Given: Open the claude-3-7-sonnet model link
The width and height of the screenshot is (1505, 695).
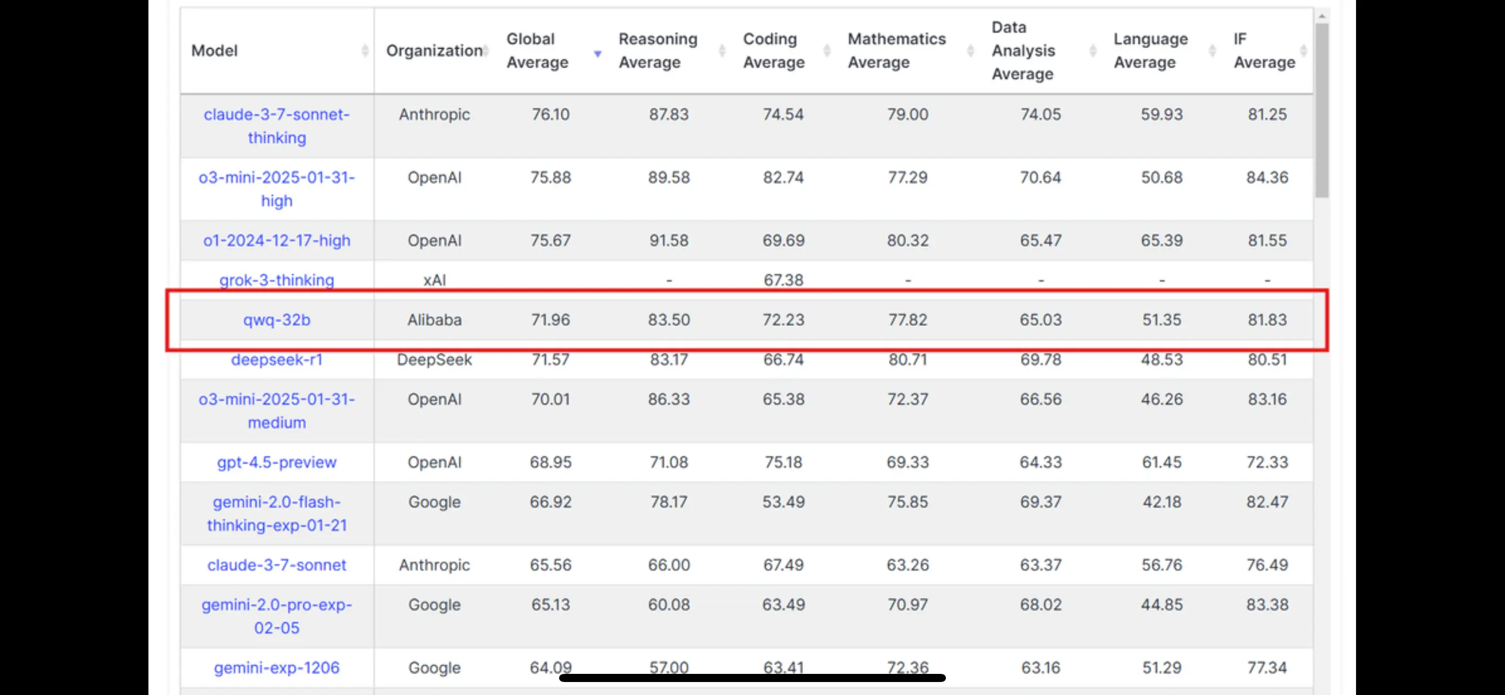Looking at the screenshot, I should [276, 565].
